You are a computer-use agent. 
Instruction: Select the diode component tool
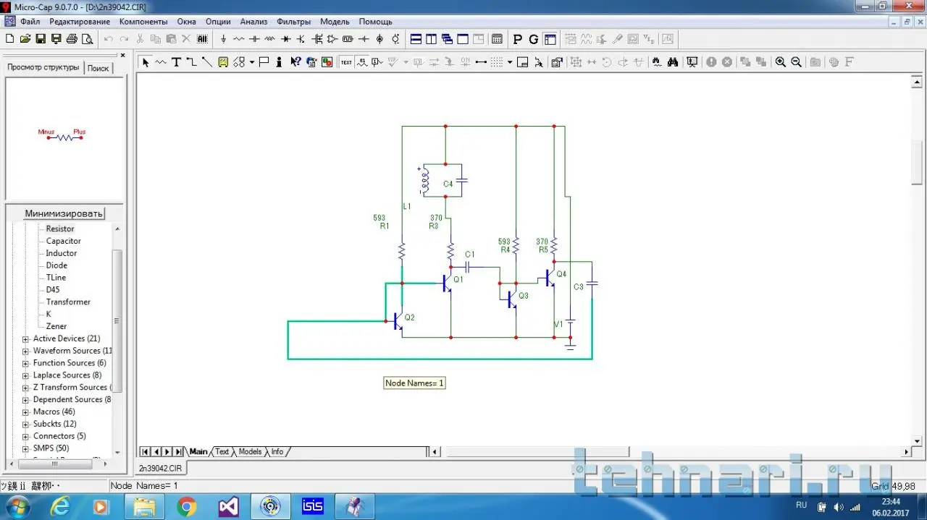click(x=285, y=39)
